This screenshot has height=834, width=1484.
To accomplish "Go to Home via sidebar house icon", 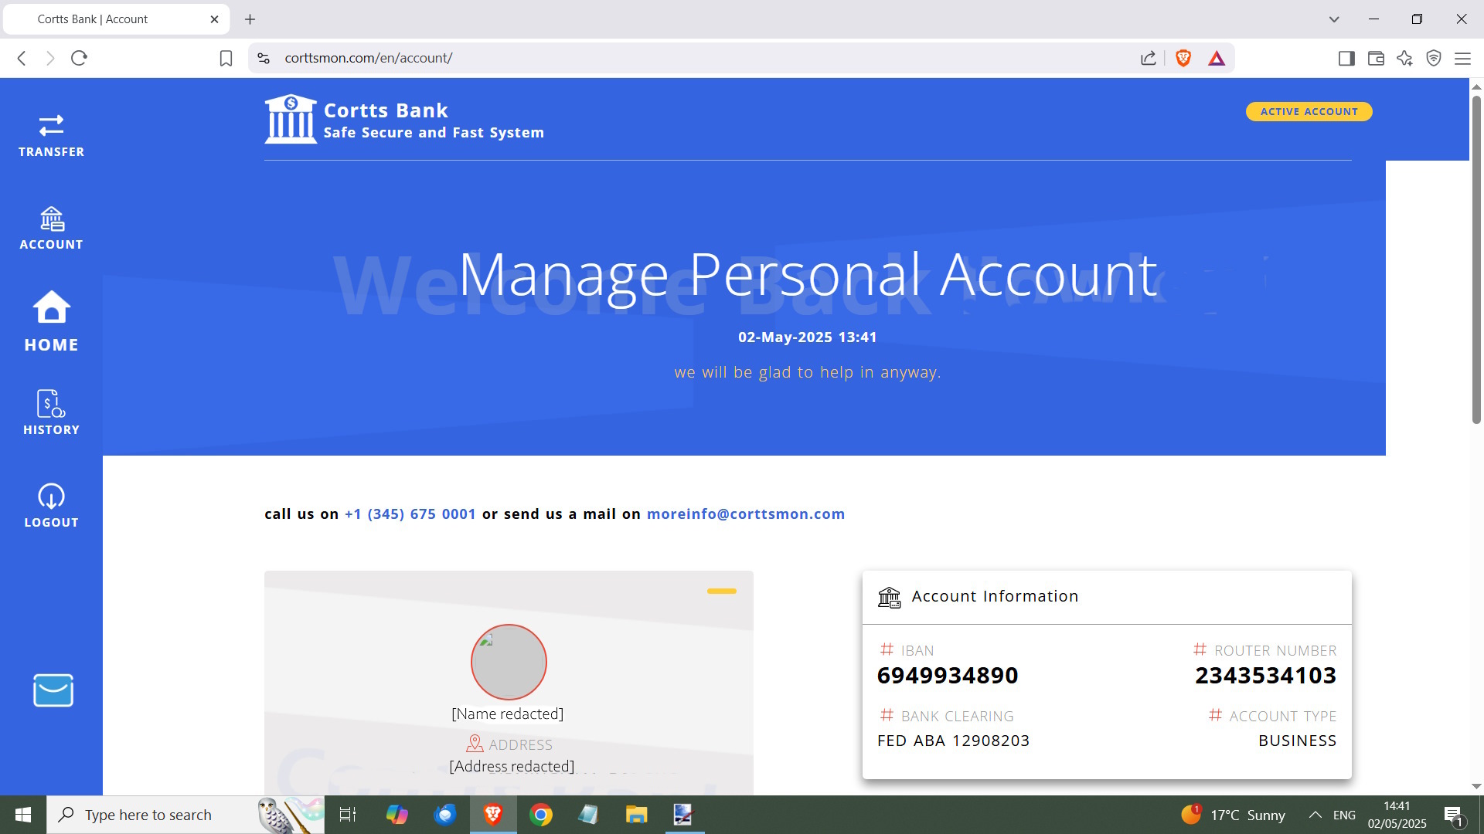I will [x=51, y=320].
